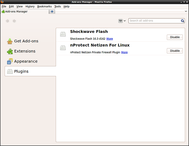Open the Tools menu
The image size is (189, 146).
(57, 6)
